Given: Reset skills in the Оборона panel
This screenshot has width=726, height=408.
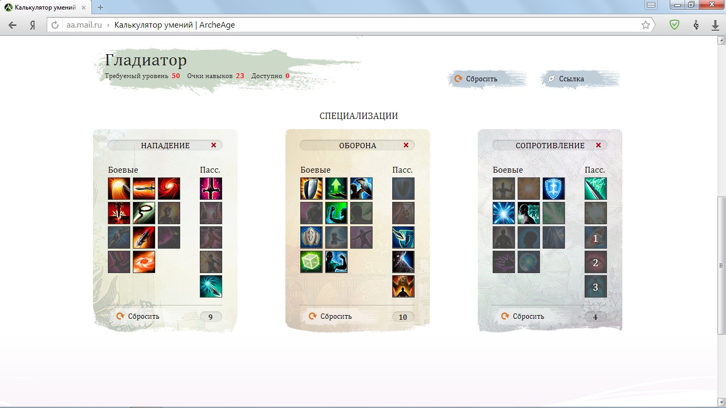Looking at the screenshot, I should (x=331, y=316).
